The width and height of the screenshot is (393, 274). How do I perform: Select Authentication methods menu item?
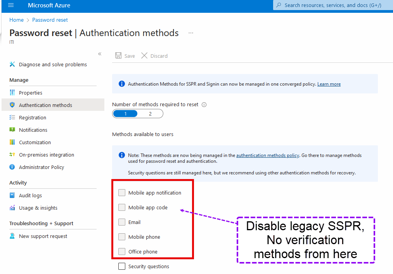pos(53,105)
